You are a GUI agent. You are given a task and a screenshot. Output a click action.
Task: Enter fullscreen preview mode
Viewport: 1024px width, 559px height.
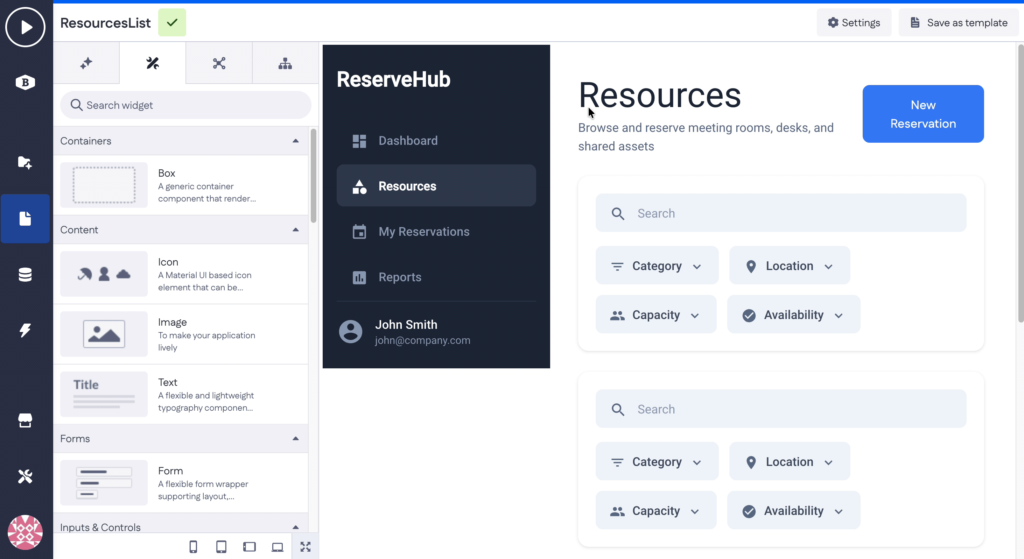(305, 546)
